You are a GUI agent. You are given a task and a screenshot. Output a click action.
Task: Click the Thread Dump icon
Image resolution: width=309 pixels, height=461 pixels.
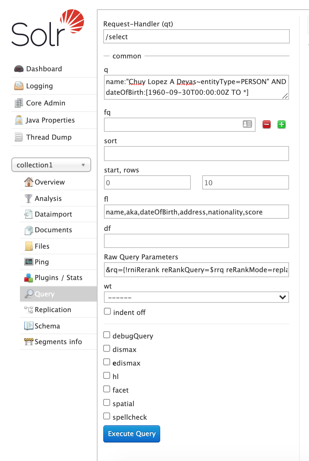19,137
